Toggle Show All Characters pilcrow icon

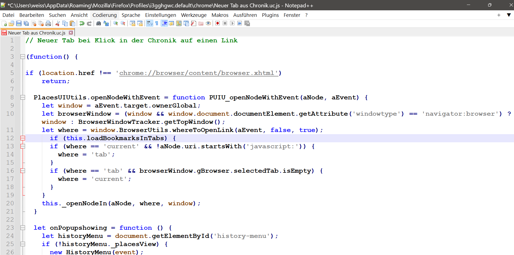(157, 23)
